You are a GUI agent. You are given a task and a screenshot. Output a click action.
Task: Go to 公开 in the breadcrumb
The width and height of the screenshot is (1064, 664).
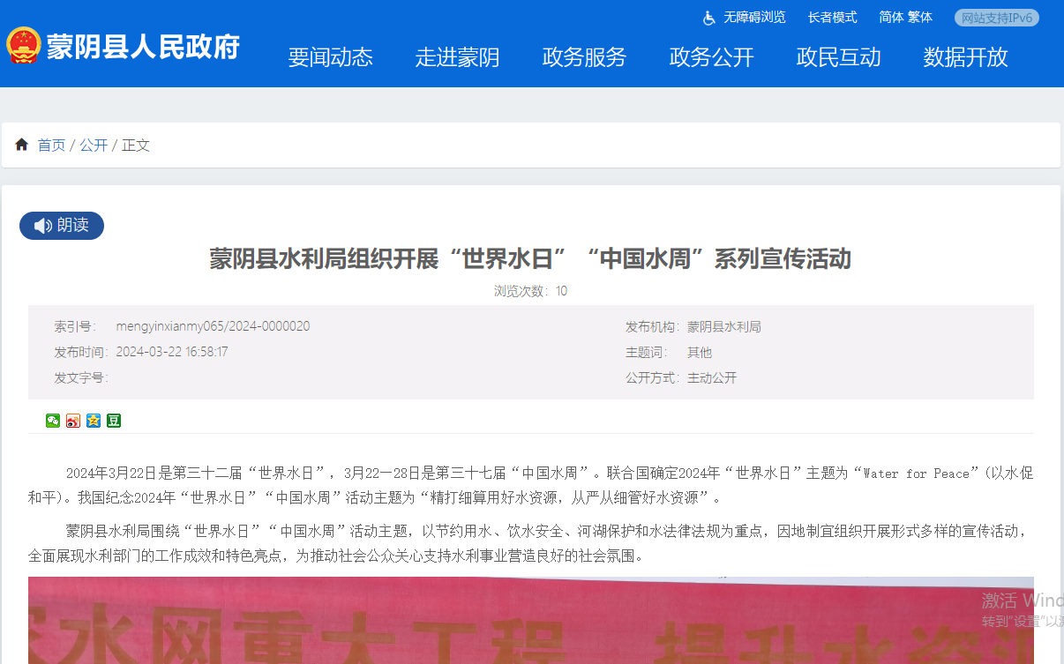(x=94, y=145)
